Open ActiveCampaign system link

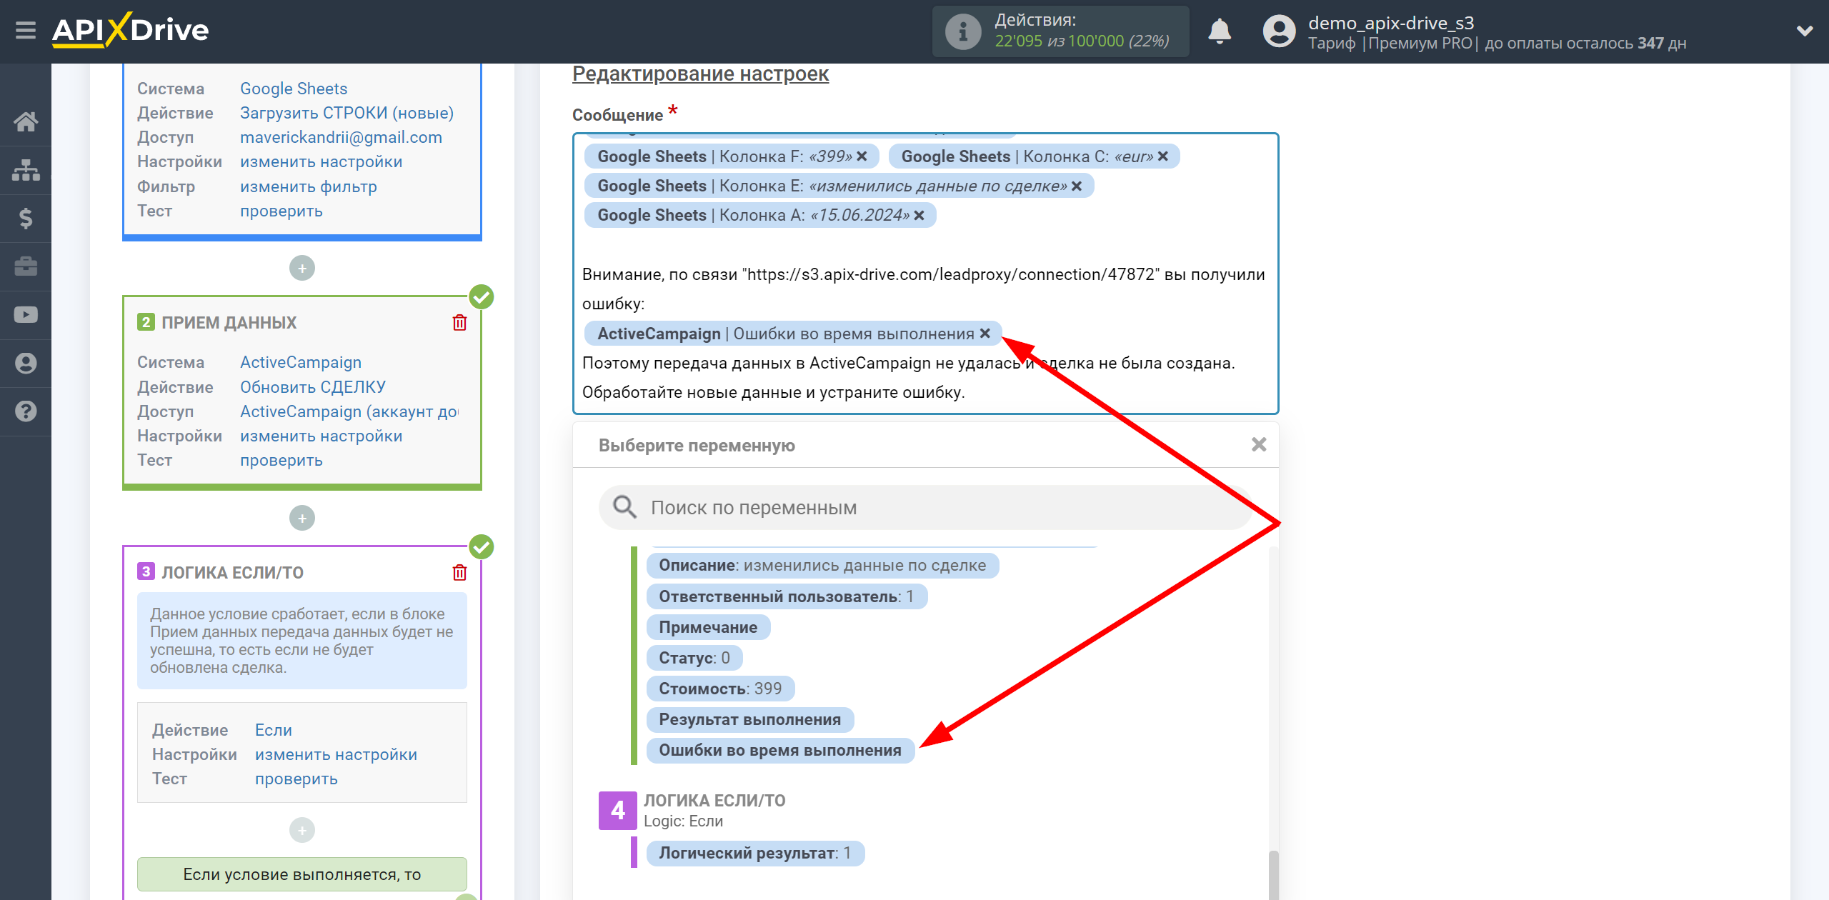tap(300, 362)
